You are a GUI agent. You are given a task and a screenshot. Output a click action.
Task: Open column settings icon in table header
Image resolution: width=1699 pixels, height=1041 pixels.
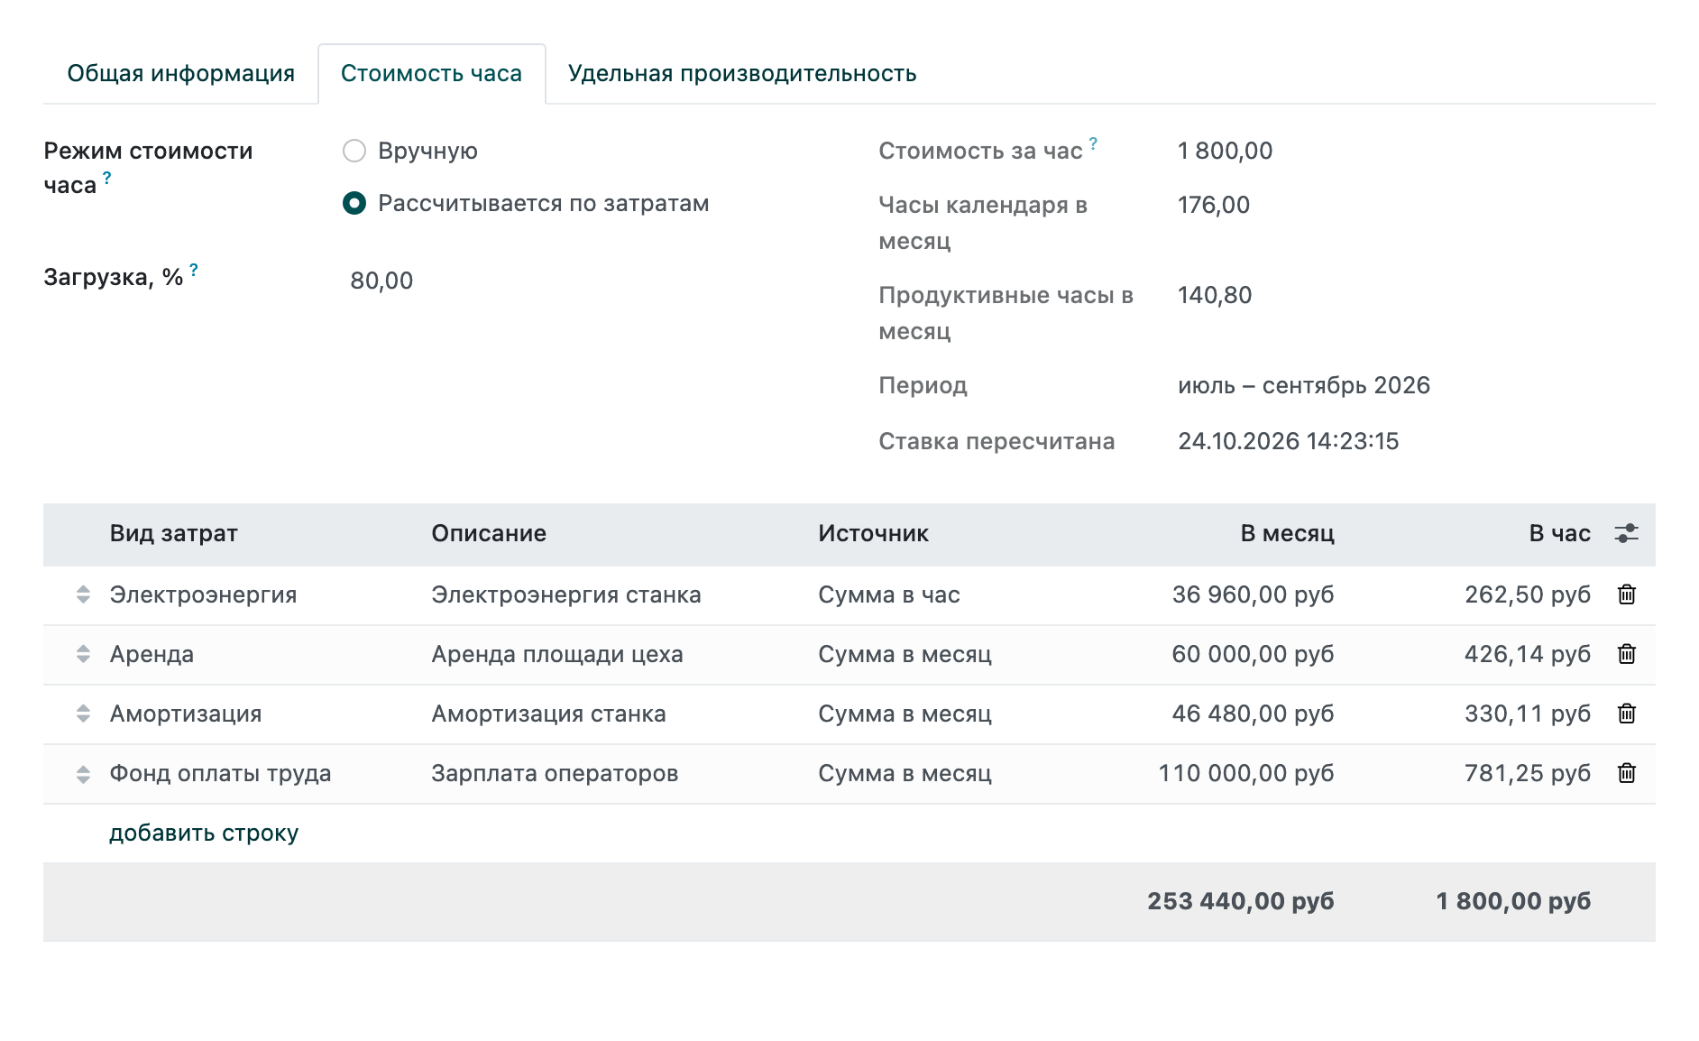pyautogui.click(x=1626, y=533)
